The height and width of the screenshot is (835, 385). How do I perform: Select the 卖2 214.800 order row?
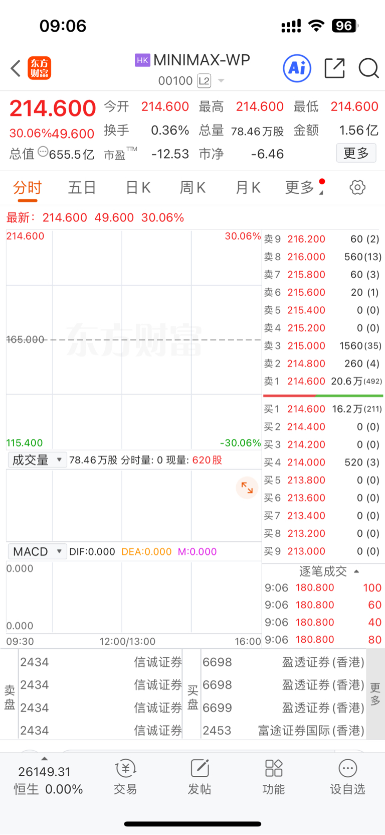[323, 364]
